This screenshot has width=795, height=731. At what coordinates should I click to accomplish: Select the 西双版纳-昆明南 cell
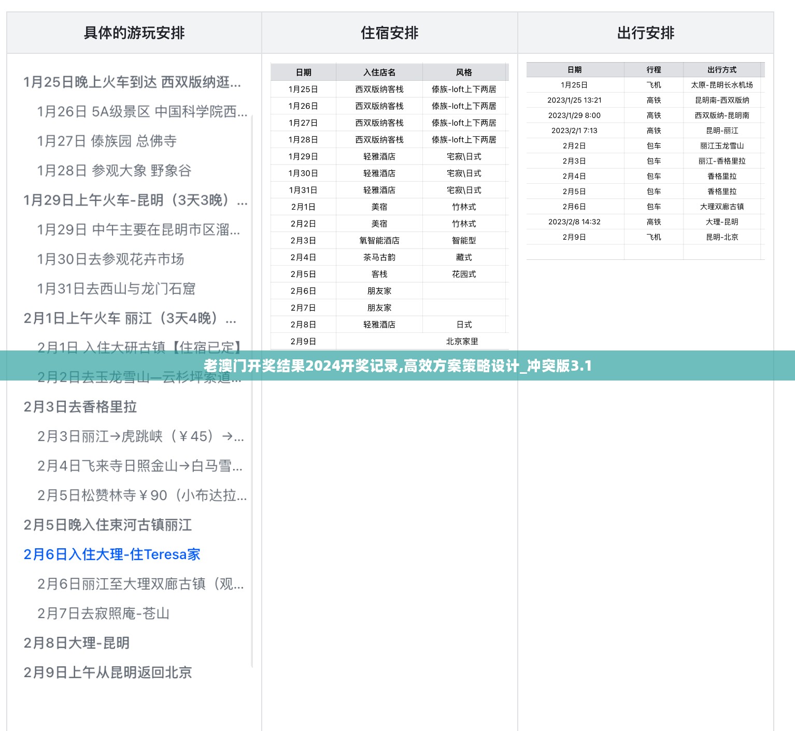click(x=722, y=115)
